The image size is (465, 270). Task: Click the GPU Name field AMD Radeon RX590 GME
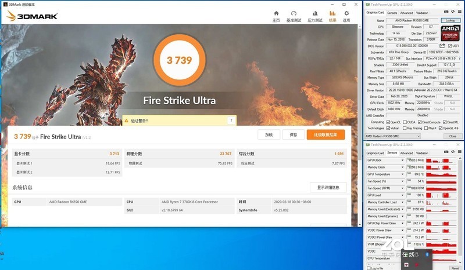tap(412, 20)
